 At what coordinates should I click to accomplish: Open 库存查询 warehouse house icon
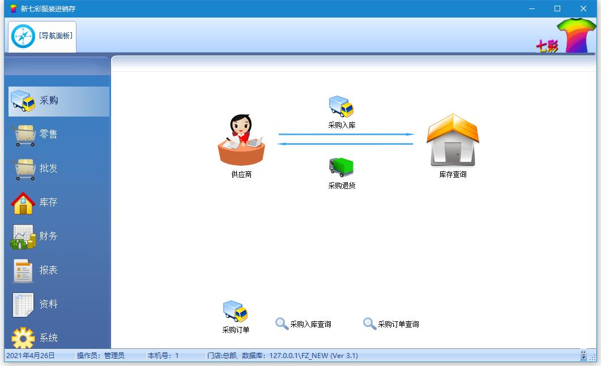[453, 140]
